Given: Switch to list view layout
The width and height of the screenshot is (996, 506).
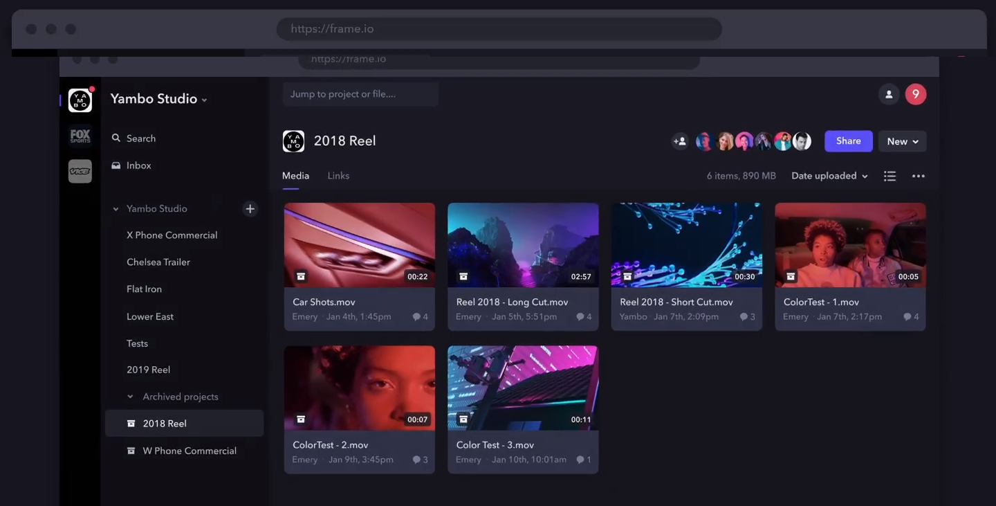Looking at the screenshot, I should click(x=889, y=175).
